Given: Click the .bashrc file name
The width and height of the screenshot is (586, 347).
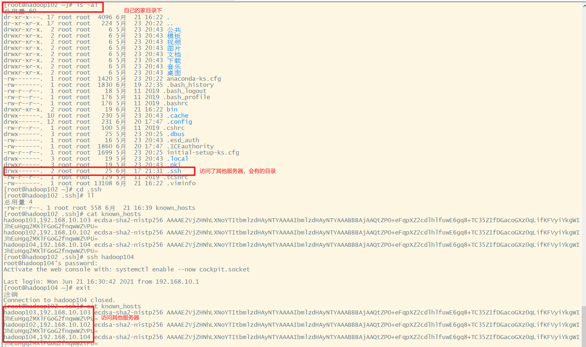Looking at the screenshot, I should (176, 103).
